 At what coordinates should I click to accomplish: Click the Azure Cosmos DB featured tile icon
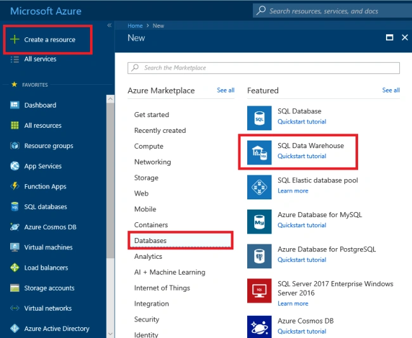(259, 327)
